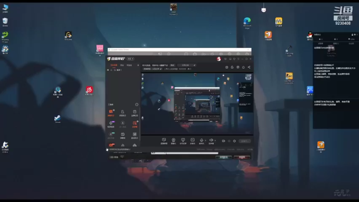
Task: Click the mode dropdown pill beside companion logo
Action: (x=130, y=59)
